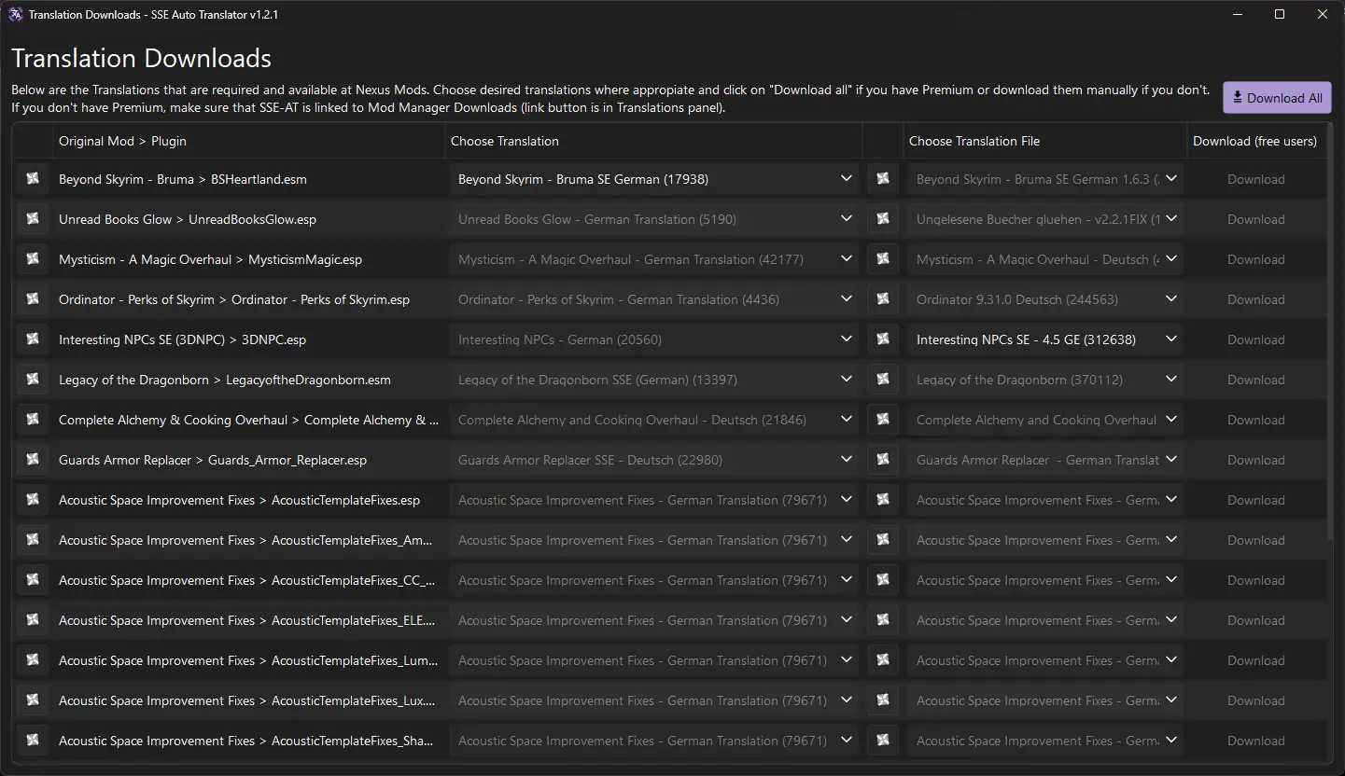The height and width of the screenshot is (776, 1345).
Task: Click Download in AcousticTemplateFixes_Sha row
Action: coord(1255,741)
